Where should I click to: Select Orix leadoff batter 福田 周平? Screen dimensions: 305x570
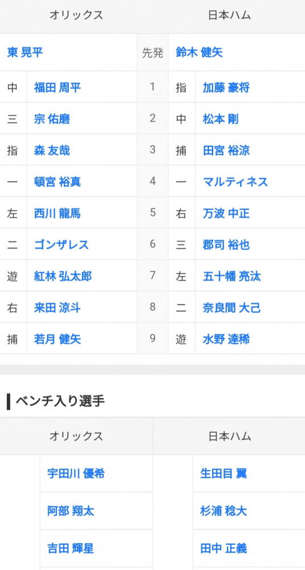click(58, 87)
